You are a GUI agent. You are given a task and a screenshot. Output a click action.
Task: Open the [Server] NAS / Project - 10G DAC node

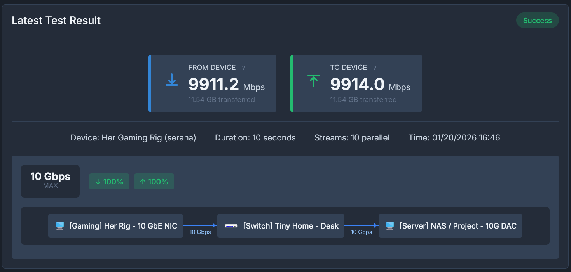(x=451, y=225)
